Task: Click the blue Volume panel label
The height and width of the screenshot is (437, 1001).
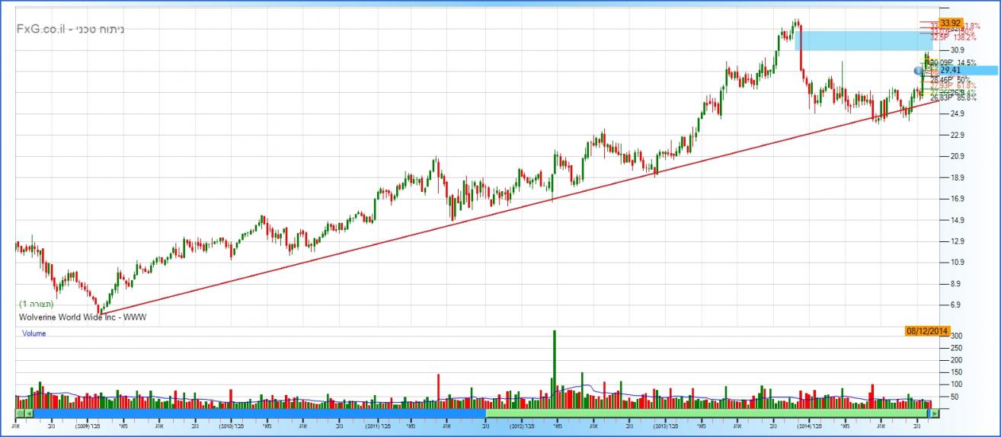Action: click(34, 333)
